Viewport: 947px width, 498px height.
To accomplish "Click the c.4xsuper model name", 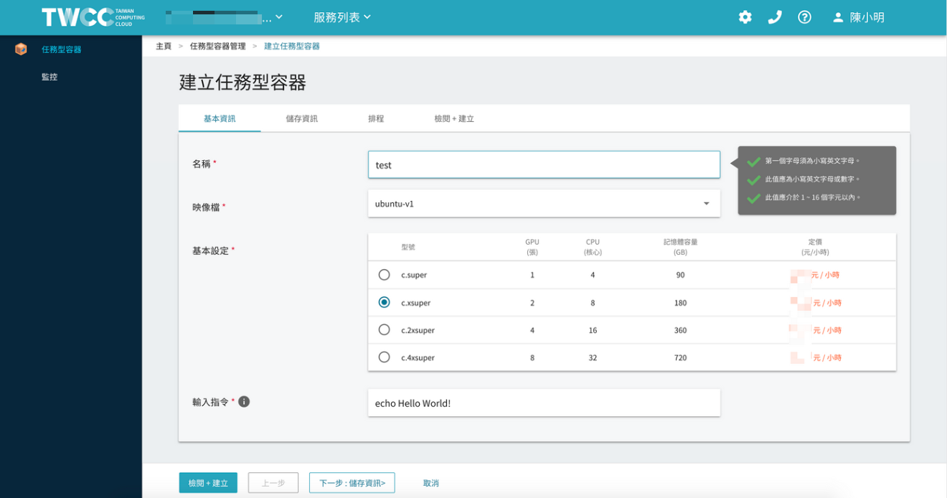I will click(418, 357).
